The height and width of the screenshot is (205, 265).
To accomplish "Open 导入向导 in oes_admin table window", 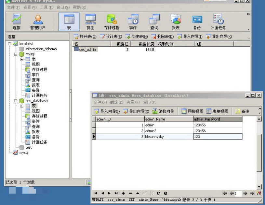I will coord(107,111).
